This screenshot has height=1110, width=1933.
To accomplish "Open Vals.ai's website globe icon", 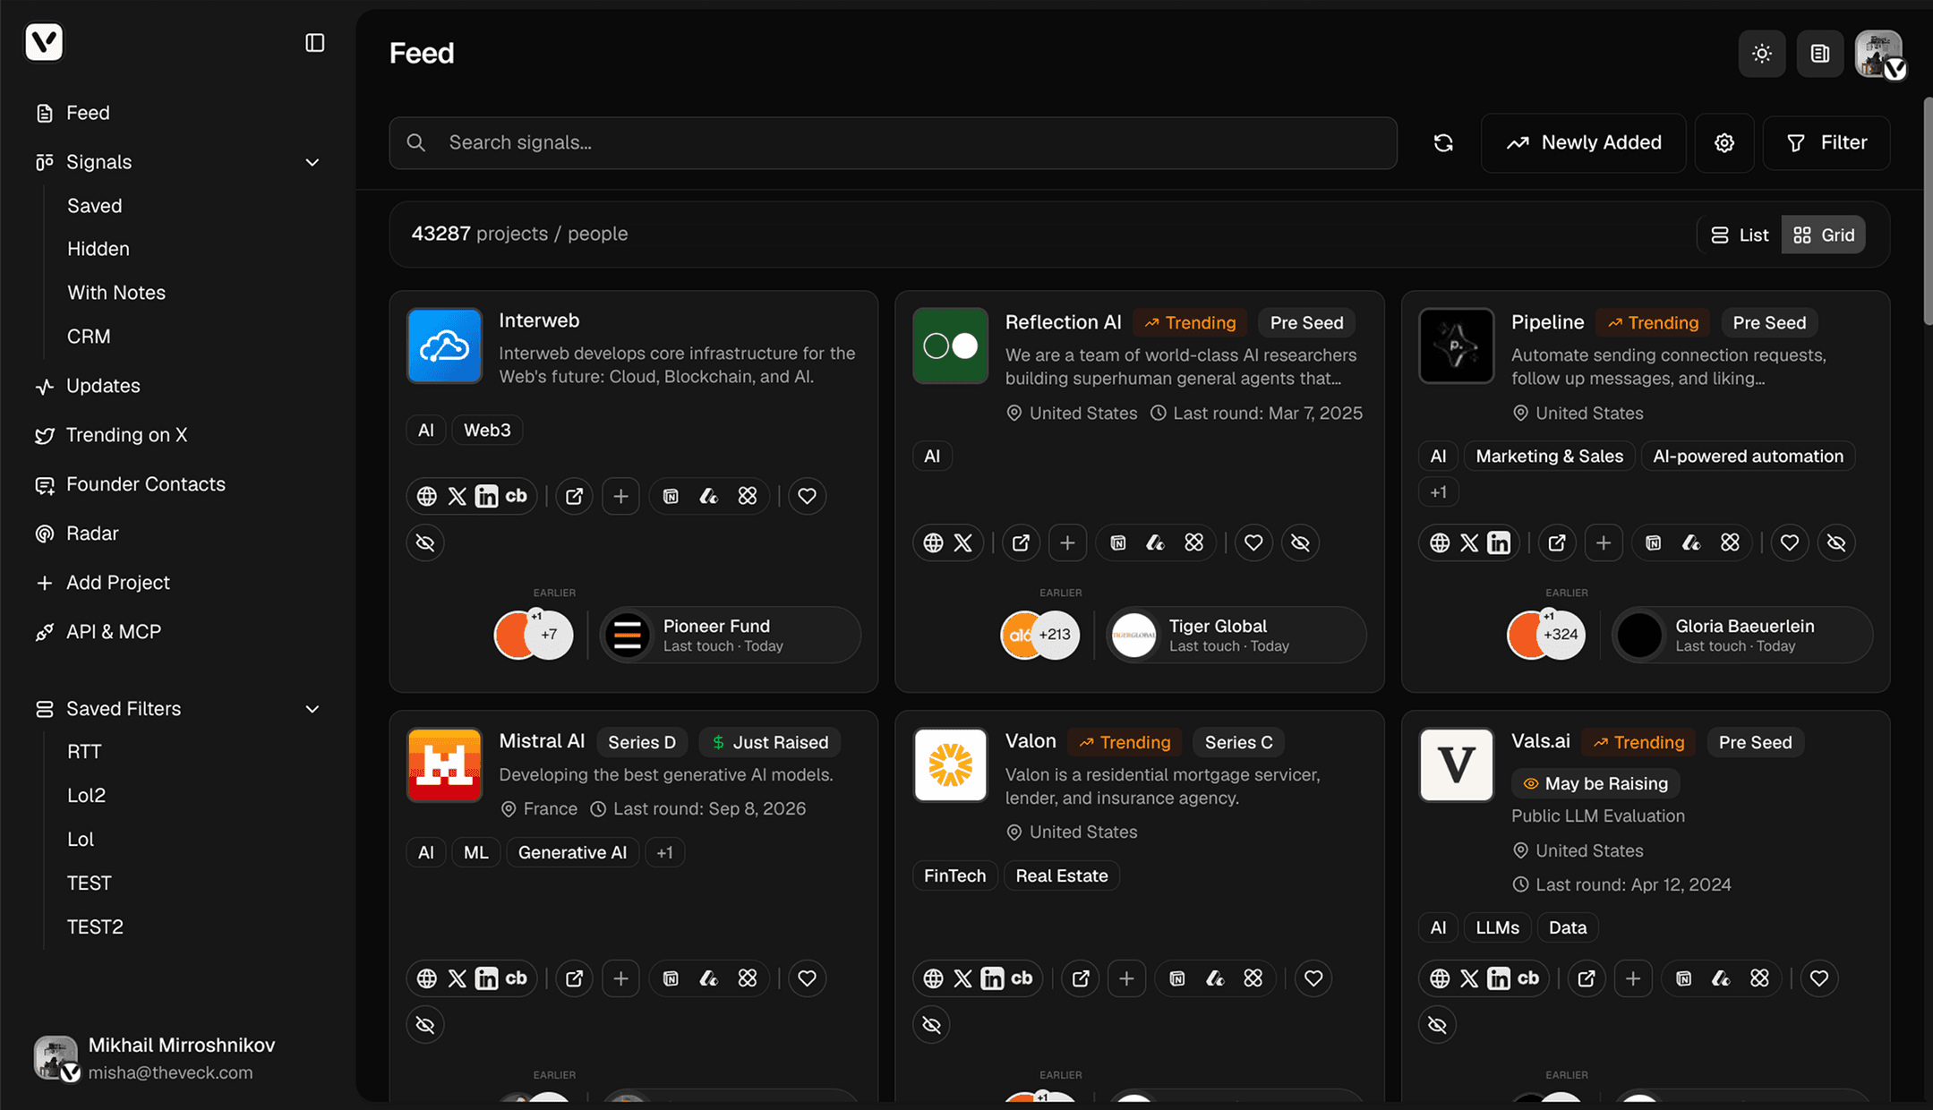I will tap(1440, 978).
